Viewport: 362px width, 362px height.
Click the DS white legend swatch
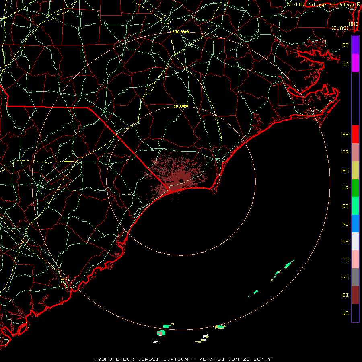click(x=355, y=241)
